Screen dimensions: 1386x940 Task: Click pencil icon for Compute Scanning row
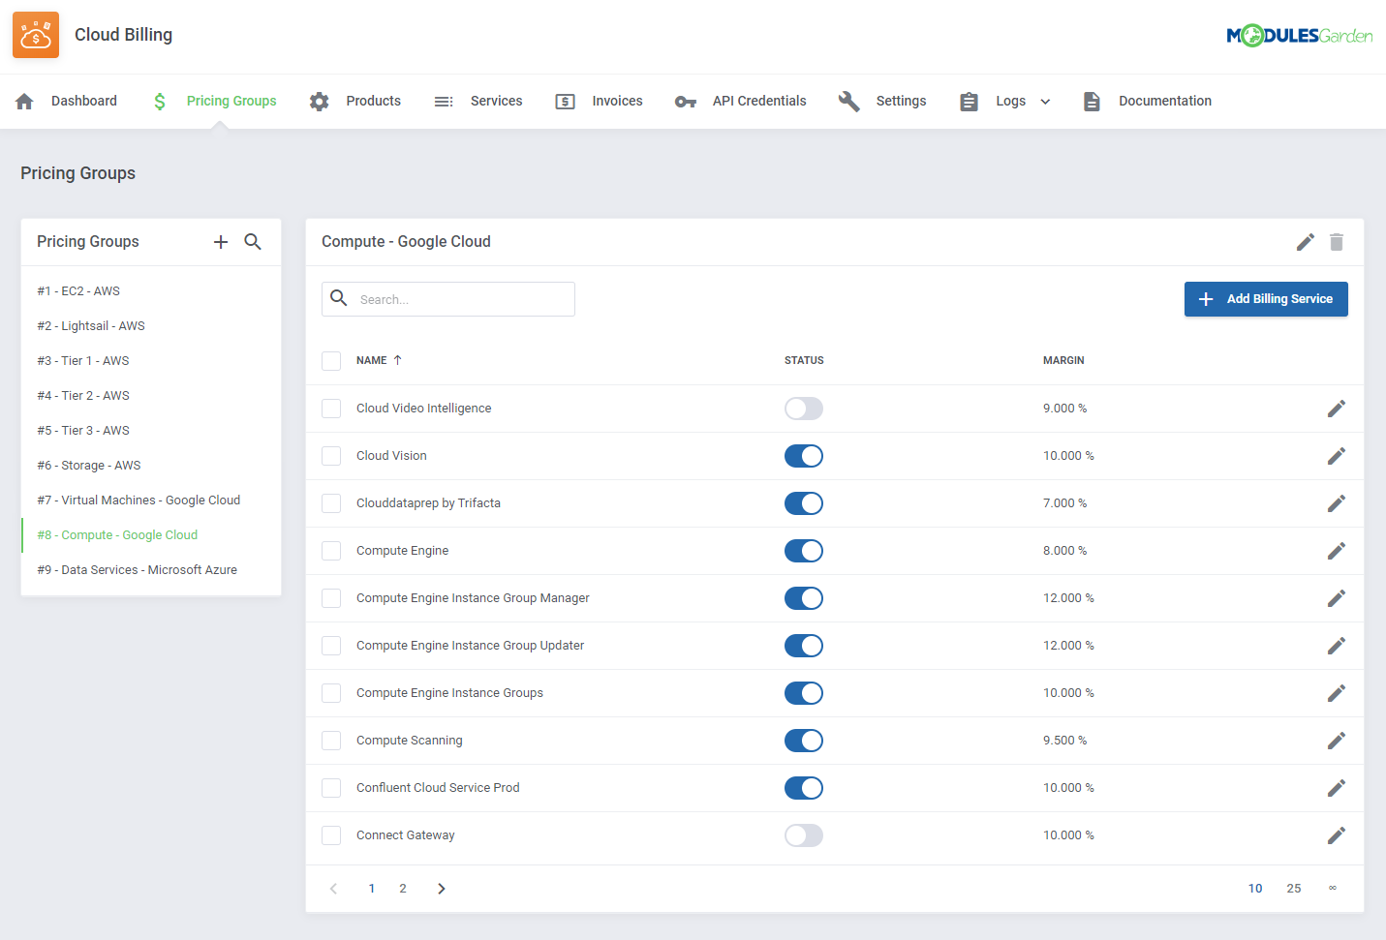coord(1336,741)
